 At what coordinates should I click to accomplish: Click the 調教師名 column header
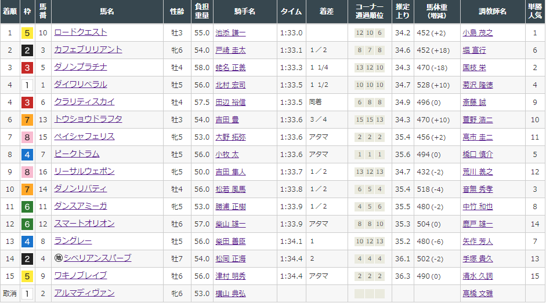tap(493, 12)
